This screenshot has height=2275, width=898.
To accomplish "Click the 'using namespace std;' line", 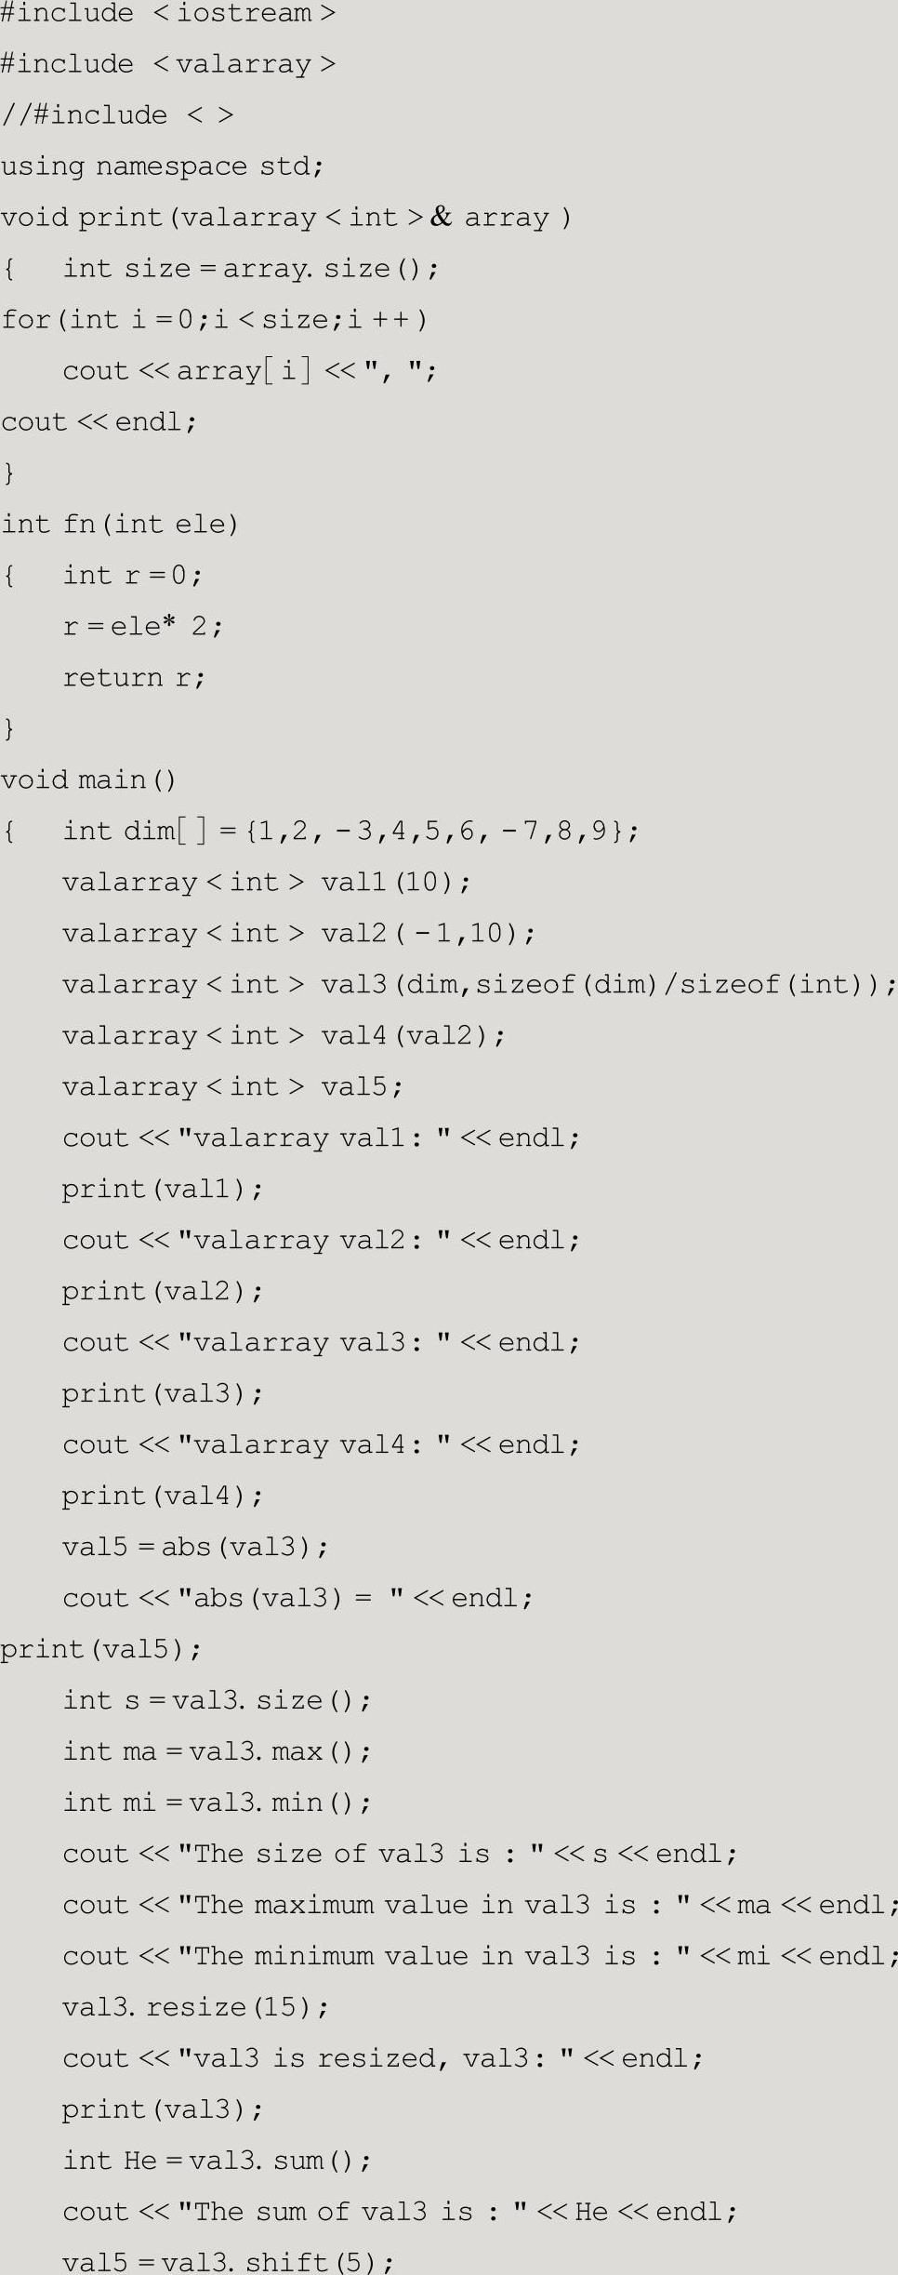I will point(163,166).
